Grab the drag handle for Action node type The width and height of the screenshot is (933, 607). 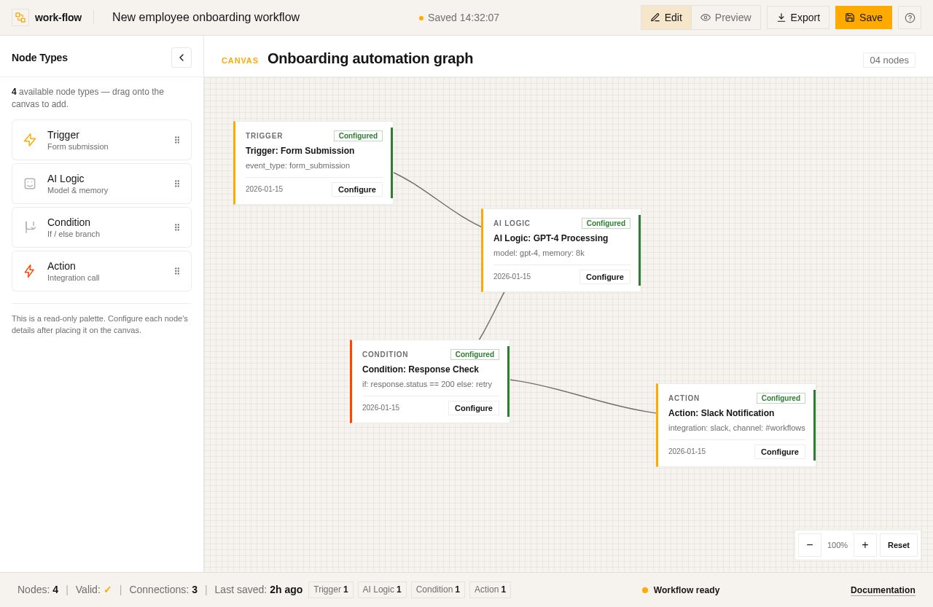(x=177, y=271)
